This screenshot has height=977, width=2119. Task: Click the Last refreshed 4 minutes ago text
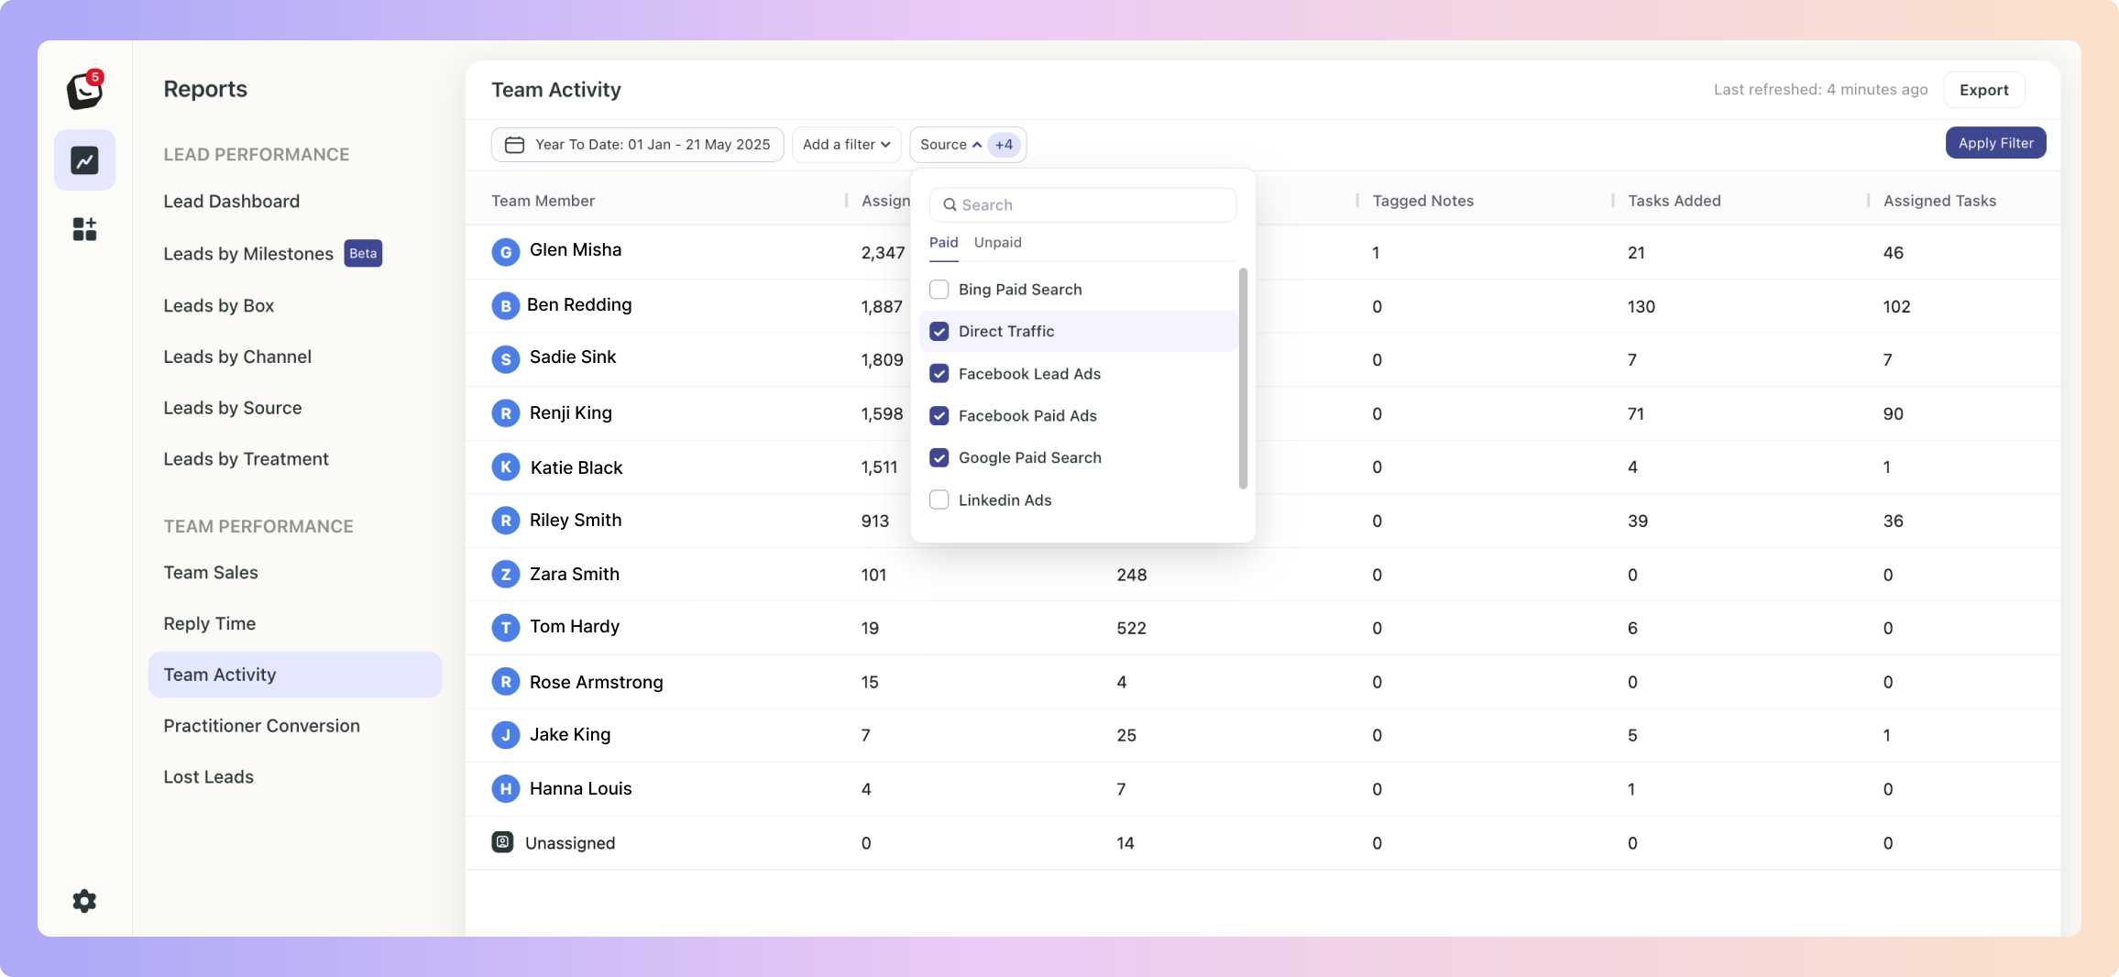coord(1821,90)
